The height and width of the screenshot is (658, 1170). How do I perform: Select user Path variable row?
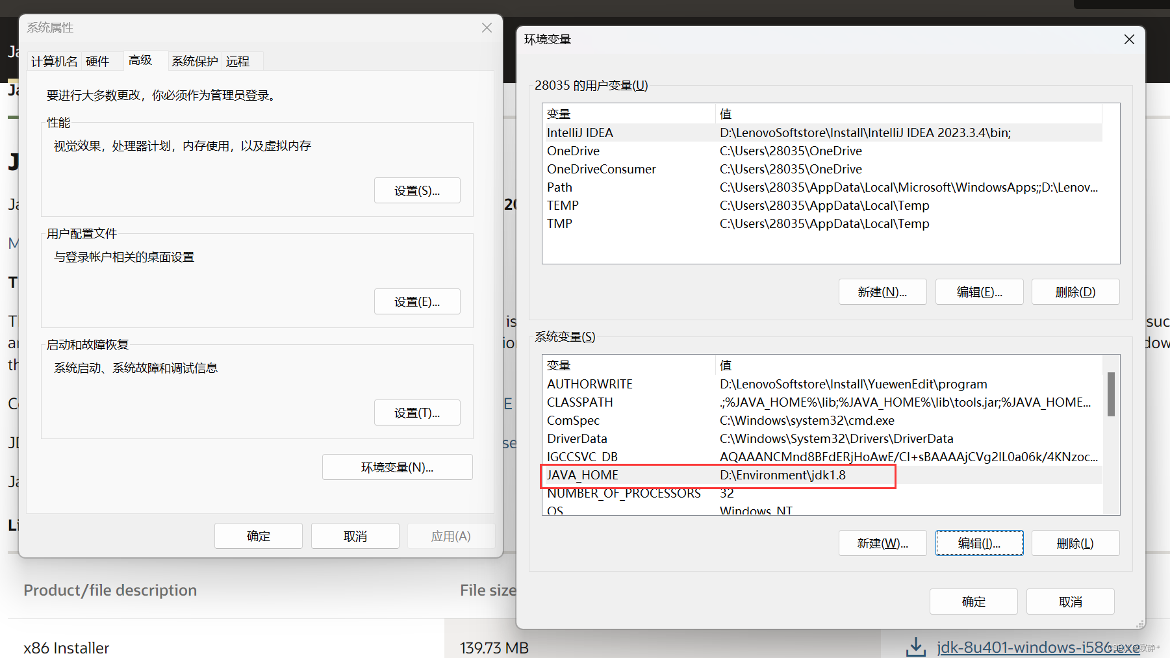click(x=822, y=187)
